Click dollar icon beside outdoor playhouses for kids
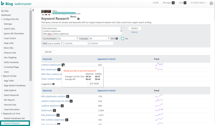 point(71,101)
